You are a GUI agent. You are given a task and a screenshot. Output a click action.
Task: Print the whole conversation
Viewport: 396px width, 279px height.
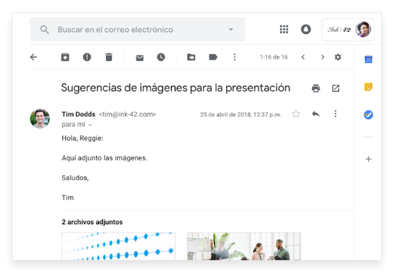pyautogui.click(x=316, y=88)
